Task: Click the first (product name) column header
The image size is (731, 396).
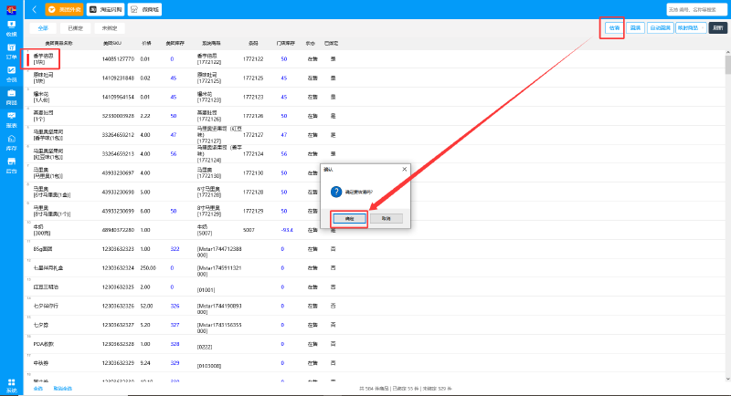Action: [58, 43]
